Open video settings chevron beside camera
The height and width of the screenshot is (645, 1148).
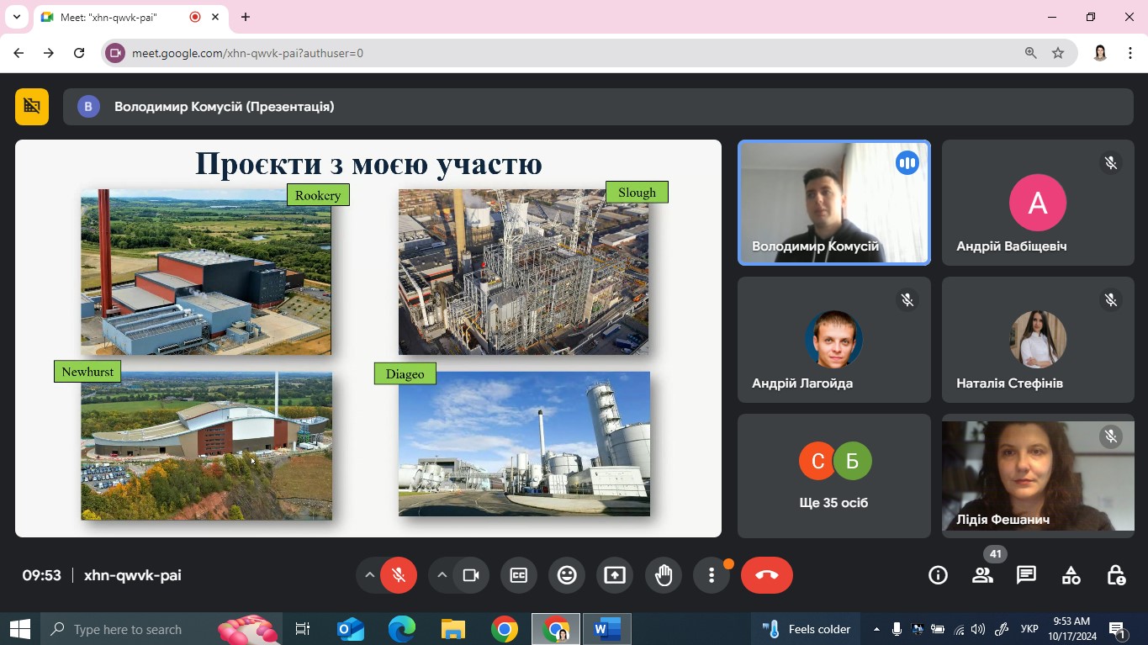point(442,575)
